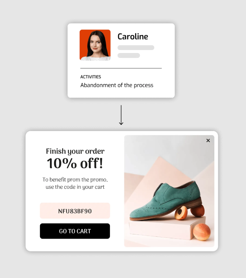Click the longer gray placeholder bar under Caroline
Image resolution: width=246 pixels, height=278 pixels.
(x=136, y=48)
